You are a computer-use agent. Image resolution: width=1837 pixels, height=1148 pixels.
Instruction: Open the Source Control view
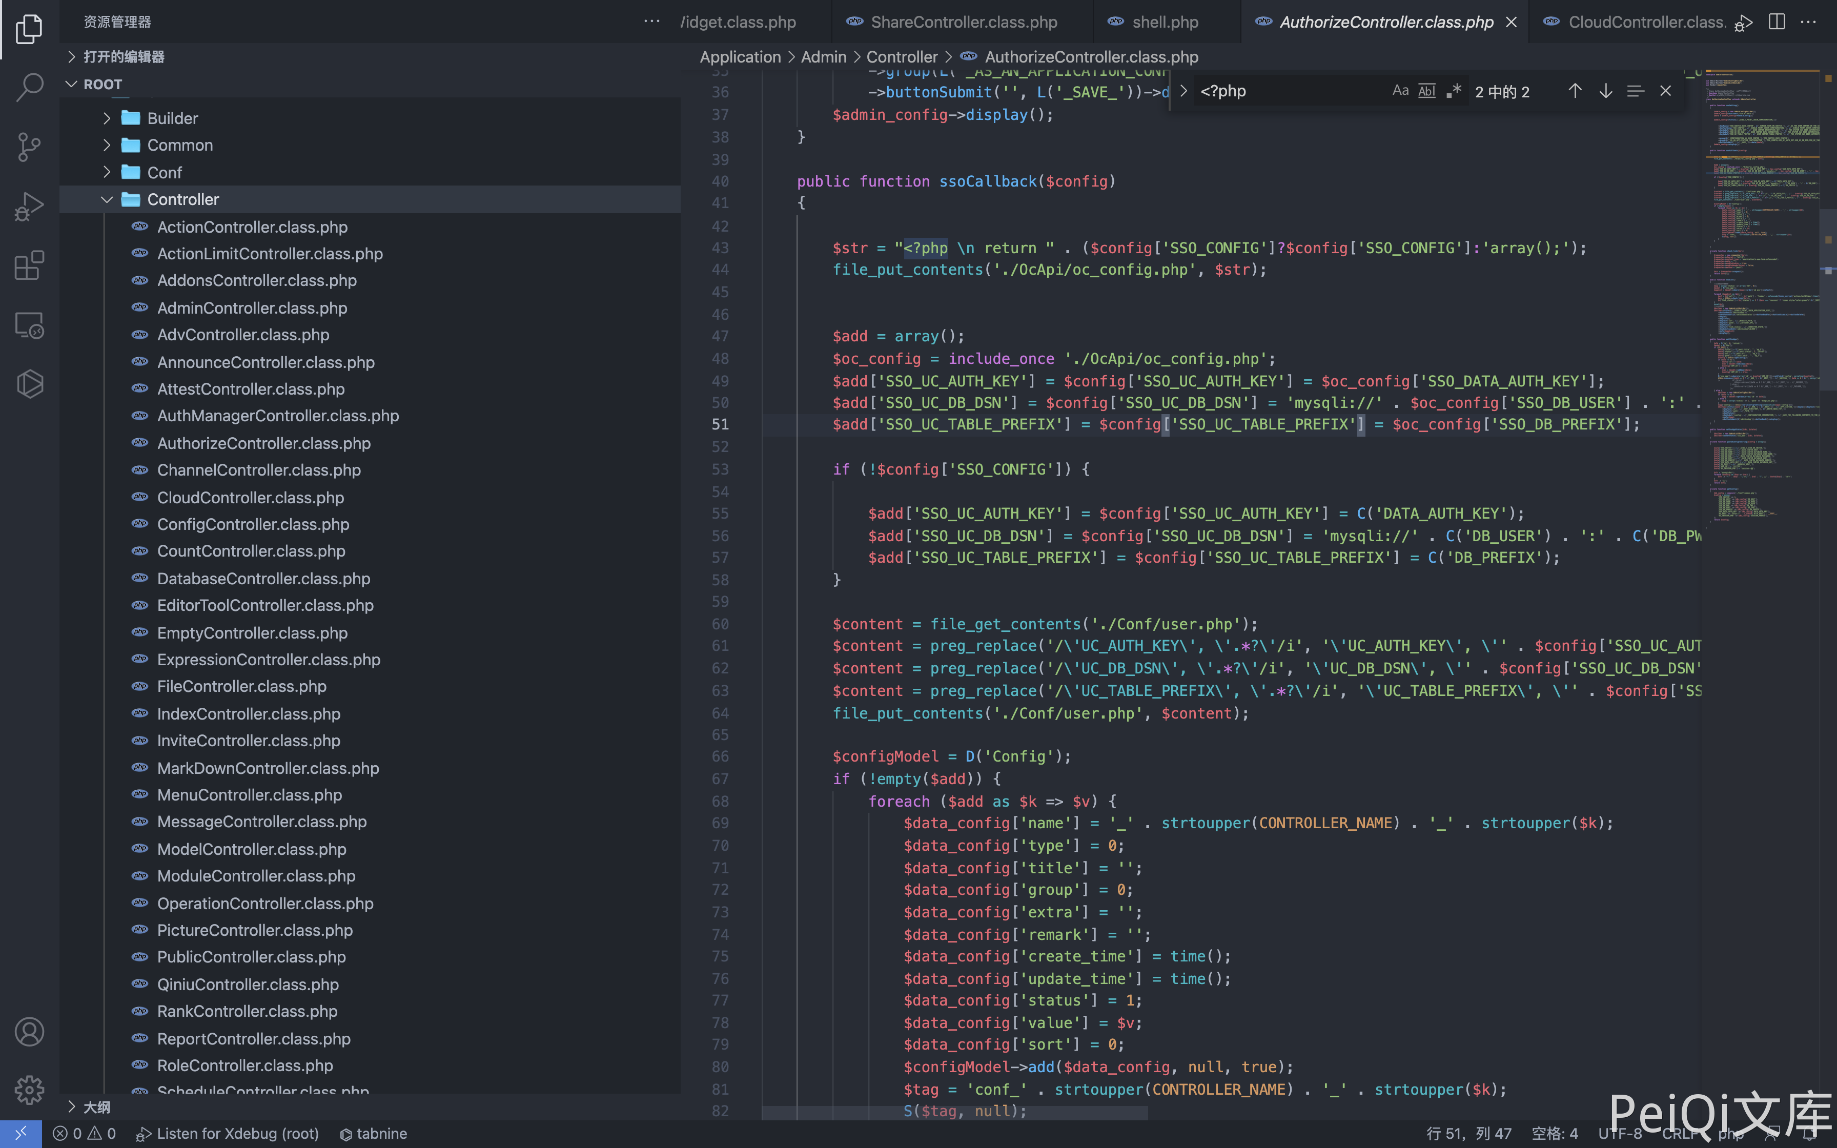29,147
